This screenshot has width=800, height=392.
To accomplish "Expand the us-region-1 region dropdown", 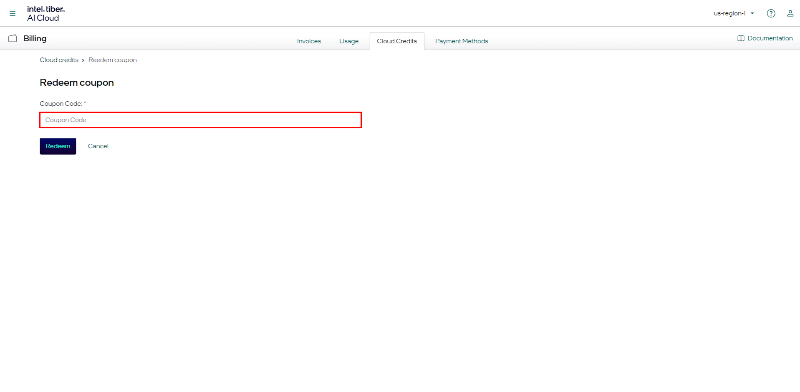I will coord(734,13).
